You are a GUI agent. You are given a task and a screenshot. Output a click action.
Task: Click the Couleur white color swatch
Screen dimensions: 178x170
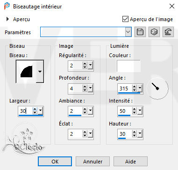[x=128, y=66]
